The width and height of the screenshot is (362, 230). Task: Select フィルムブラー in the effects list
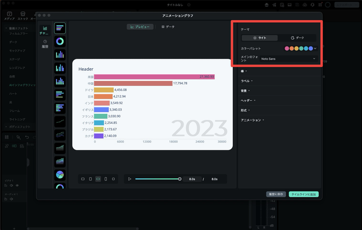click(x=19, y=34)
